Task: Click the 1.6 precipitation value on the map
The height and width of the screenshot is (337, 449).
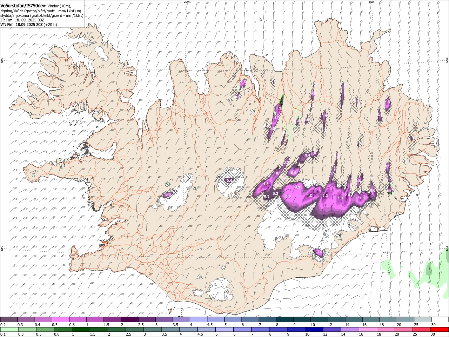Action: [x=266, y=184]
